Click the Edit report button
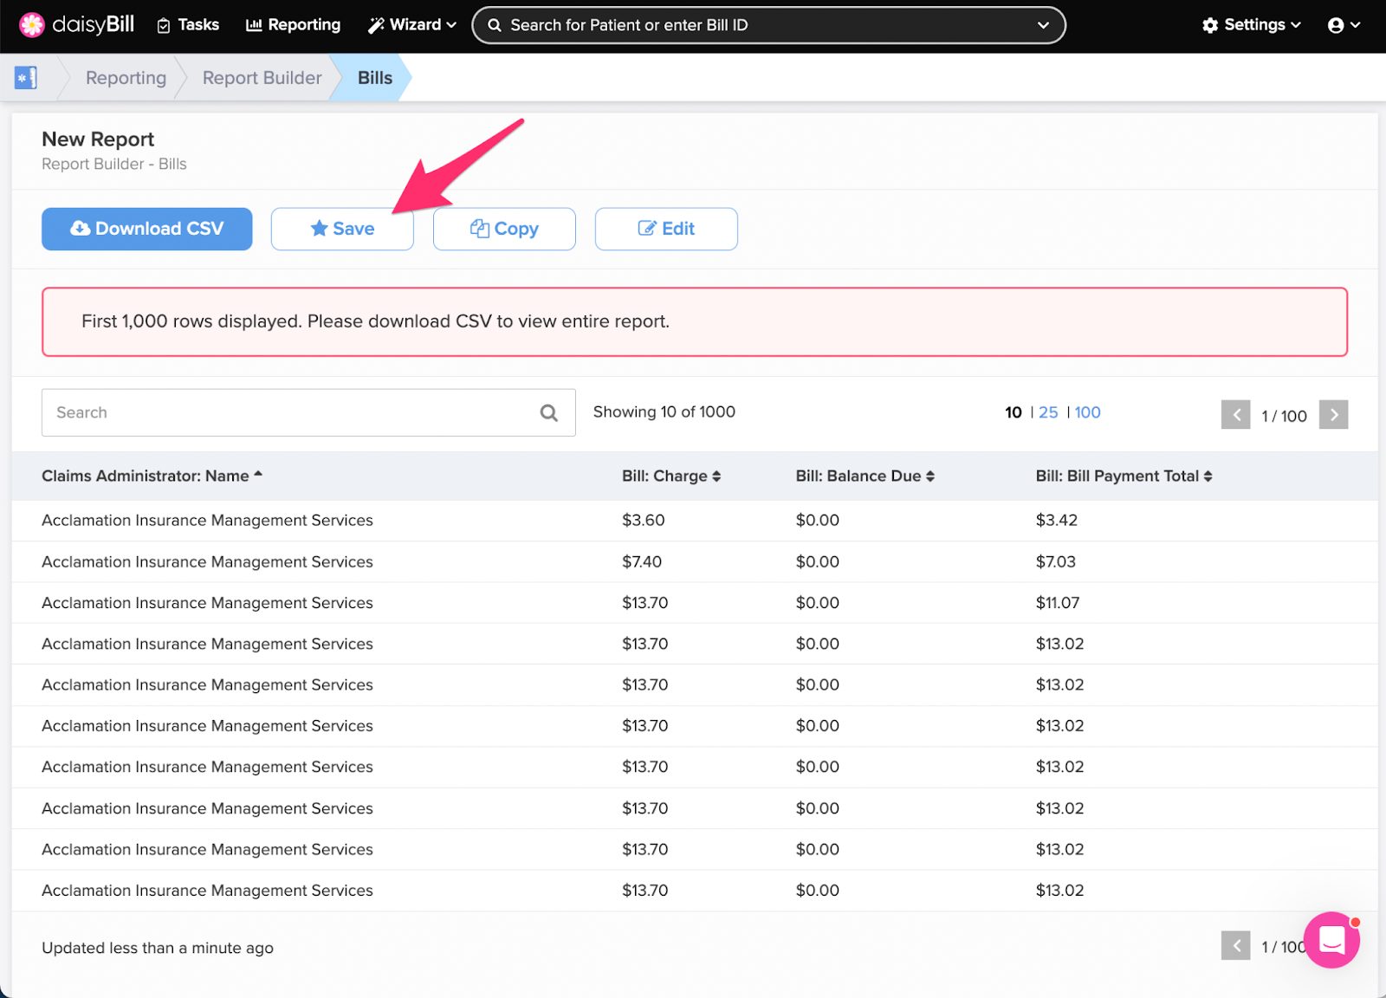Viewport: 1386px width, 998px height. point(666,229)
